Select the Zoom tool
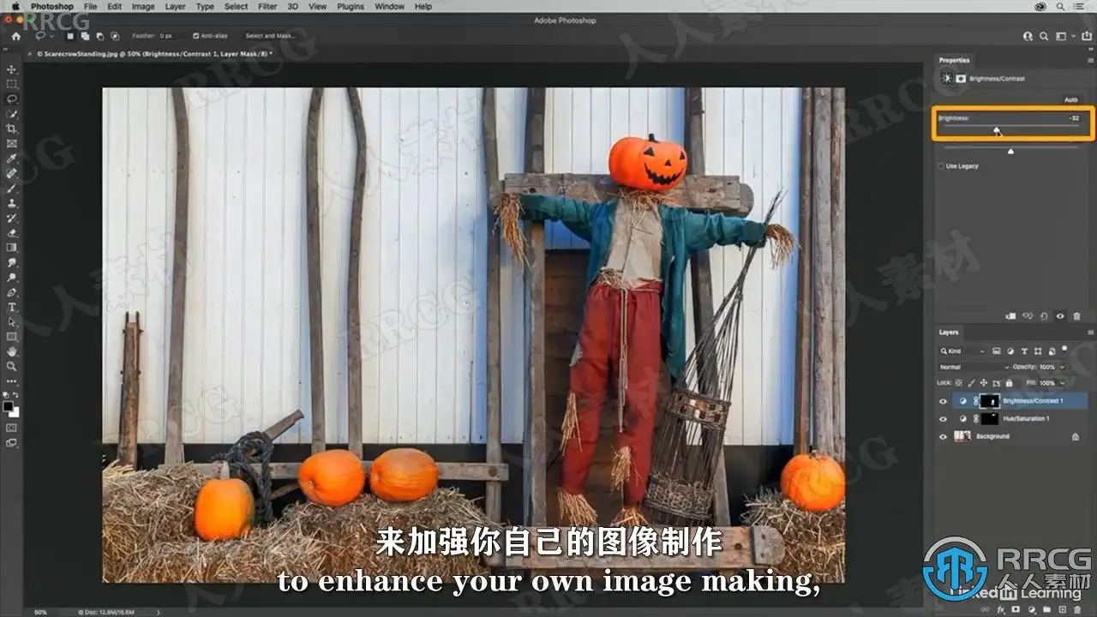1097x617 pixels. [12, 366]
